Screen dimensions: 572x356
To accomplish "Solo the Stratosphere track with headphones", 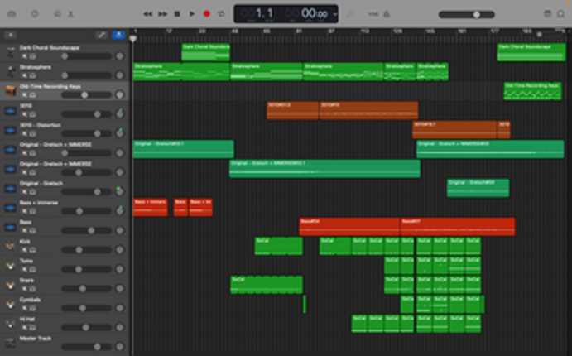I will coord(33,75).
